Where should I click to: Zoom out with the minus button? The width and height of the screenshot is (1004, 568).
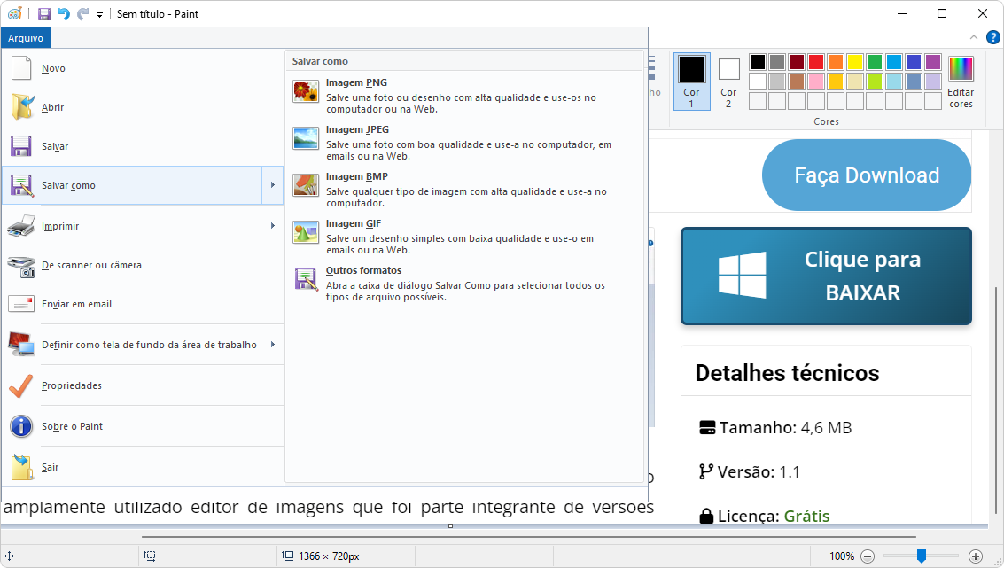(x=868, y=556)
